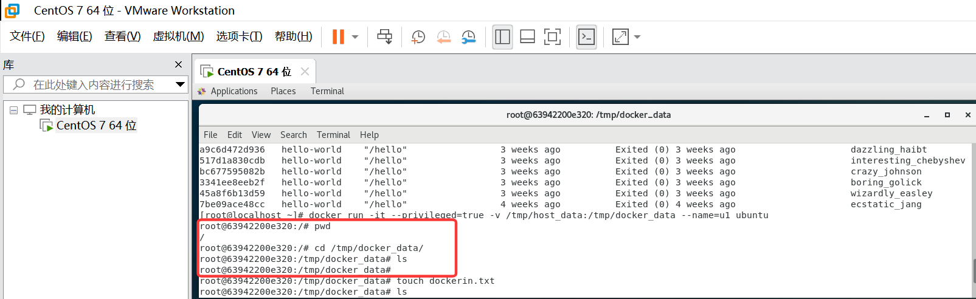976x299 pixels.
Task: Open the 虚拟机(M) menu
Action: (178, 36)
